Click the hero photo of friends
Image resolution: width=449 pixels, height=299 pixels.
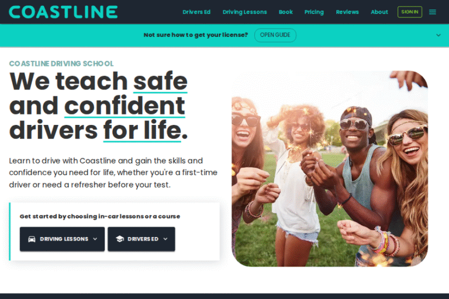pyautogui.click(x=330, y=169)
